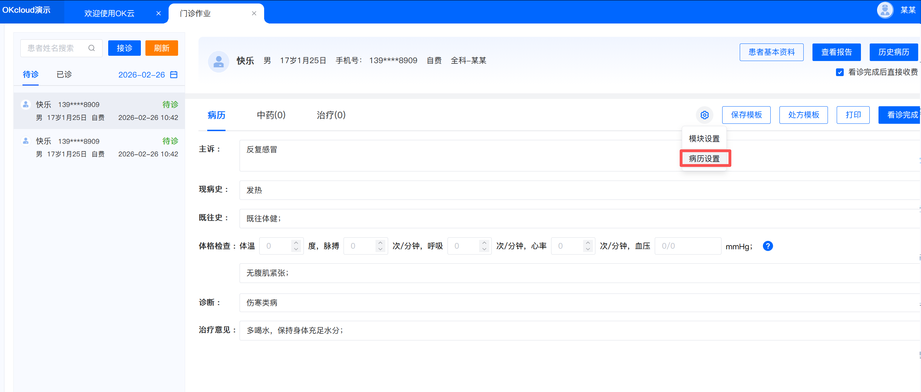Image resolution: width=921 pixels, height=392 pixels.
Task: Close the 门诊作业 tab
Action: [x=254, y=13]
